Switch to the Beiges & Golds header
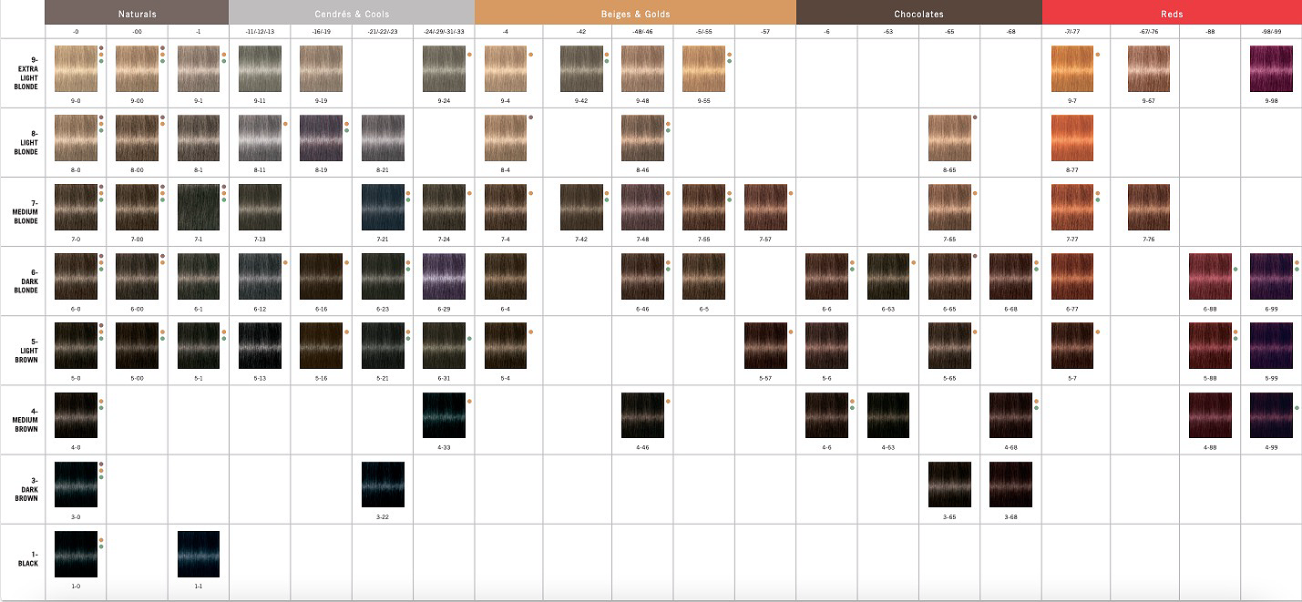This screenshot has height=602, width=1302. point(634,14)
